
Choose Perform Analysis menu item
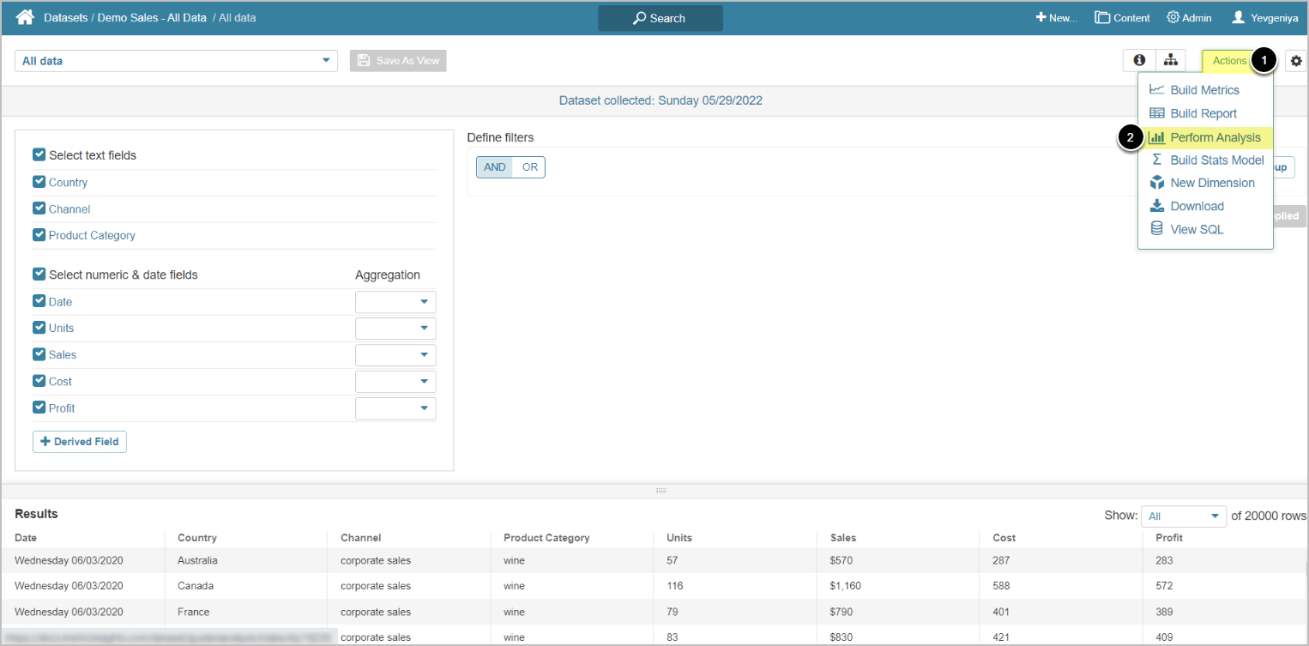[x=1215, y=137]
